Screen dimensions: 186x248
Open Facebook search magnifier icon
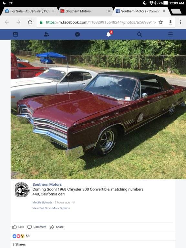(139, 34)
